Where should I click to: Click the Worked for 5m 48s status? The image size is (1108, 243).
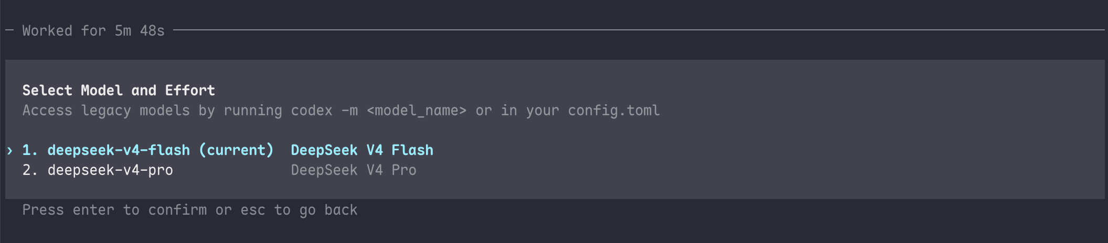[x=93, y=31]
